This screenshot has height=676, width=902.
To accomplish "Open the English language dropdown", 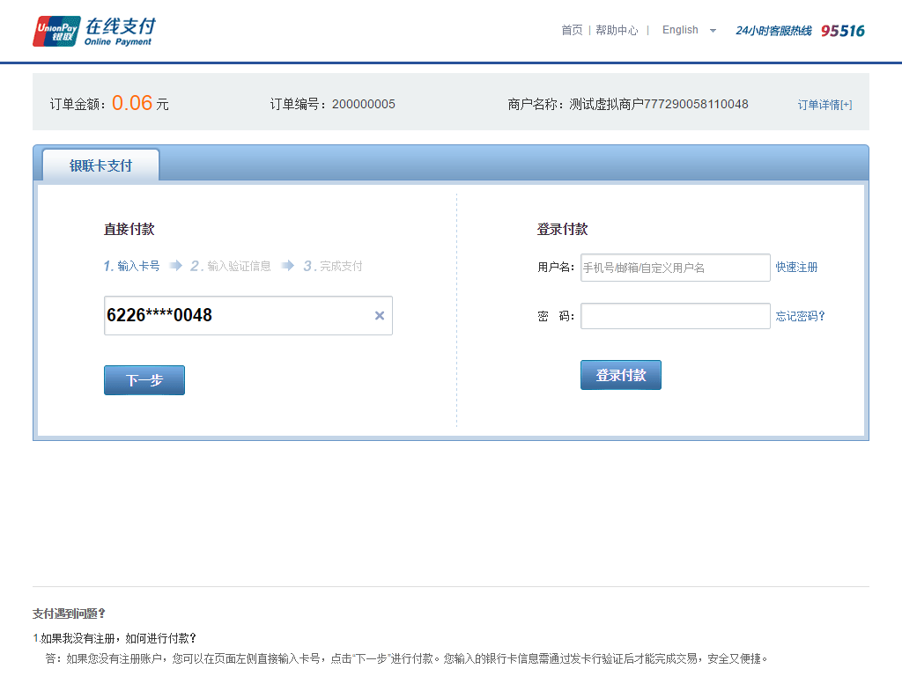I will tap(680, 30).
